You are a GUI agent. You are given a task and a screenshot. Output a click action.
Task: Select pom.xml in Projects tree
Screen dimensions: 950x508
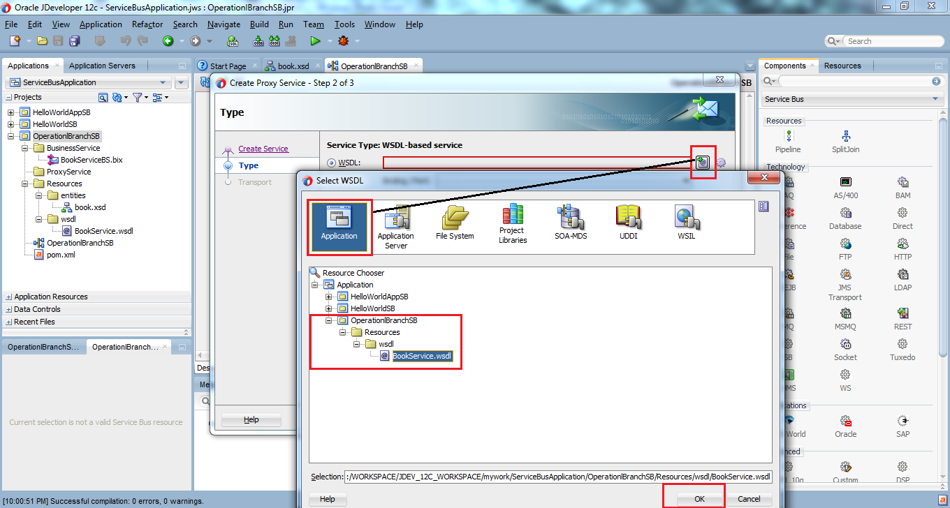click(61, 255)
